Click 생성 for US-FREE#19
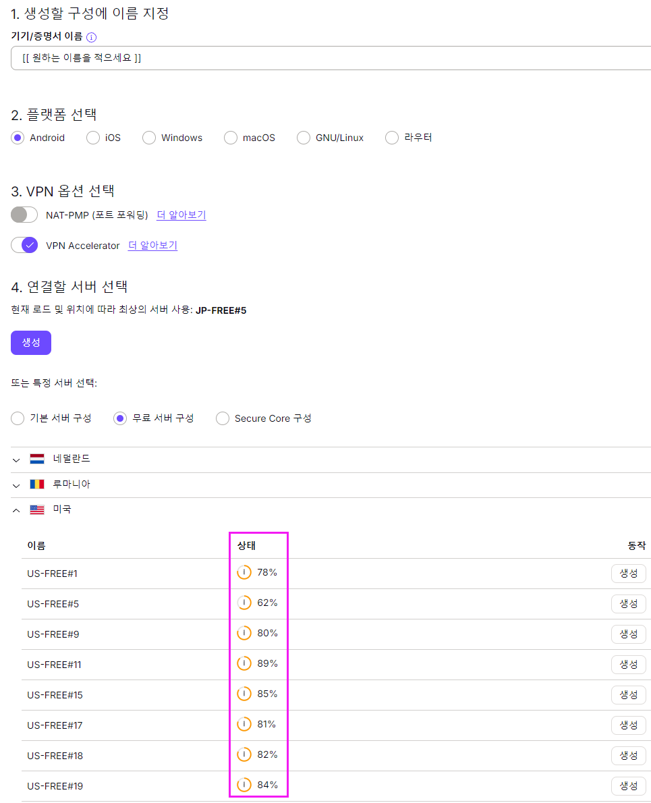This screenshot has width=651, height=803. (x=629, y=785)
